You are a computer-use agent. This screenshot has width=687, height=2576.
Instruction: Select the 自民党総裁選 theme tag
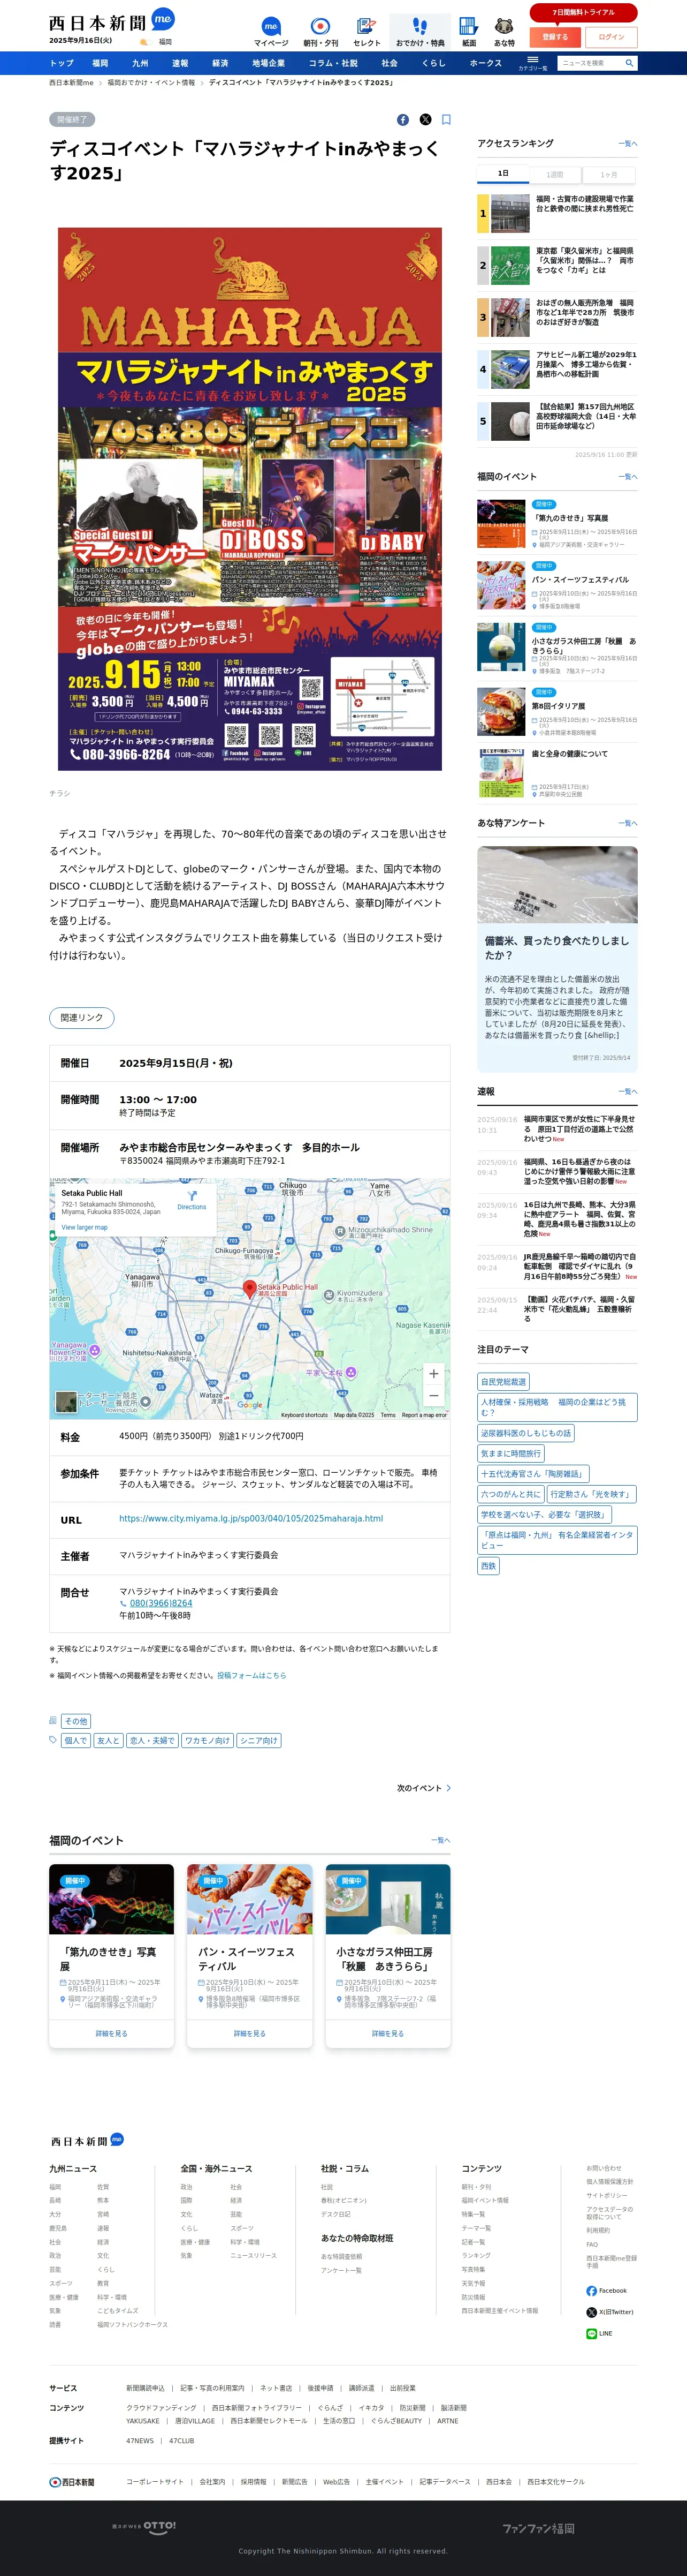coord(503,1381)
